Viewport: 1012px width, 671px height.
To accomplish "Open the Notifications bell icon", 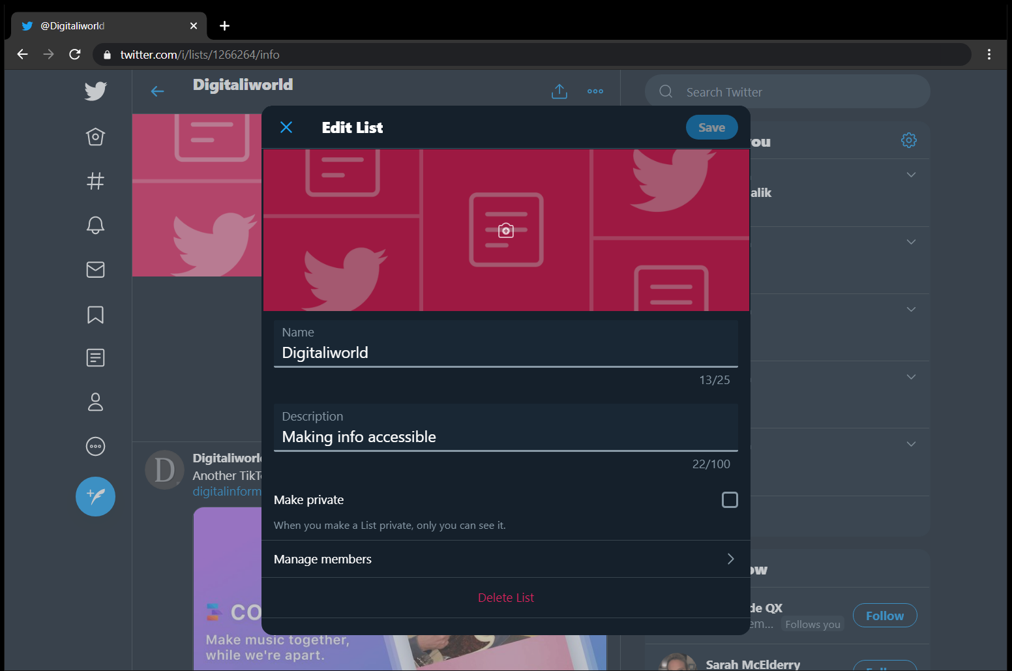I will (95, 225).
